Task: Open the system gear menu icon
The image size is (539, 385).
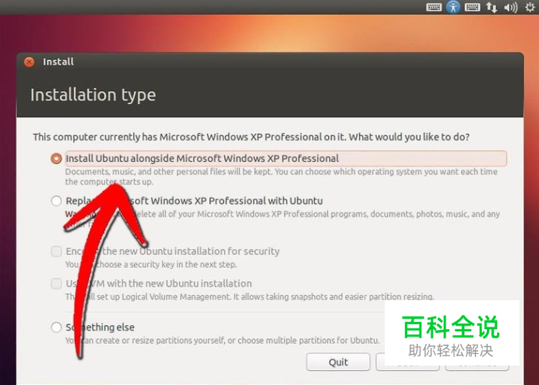Action: (530, 7)
